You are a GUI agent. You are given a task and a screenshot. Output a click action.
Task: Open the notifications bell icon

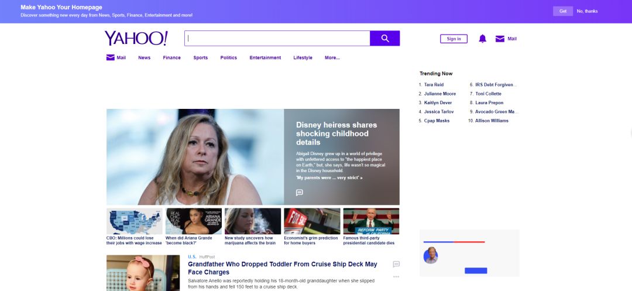click(x=482, y=39)
